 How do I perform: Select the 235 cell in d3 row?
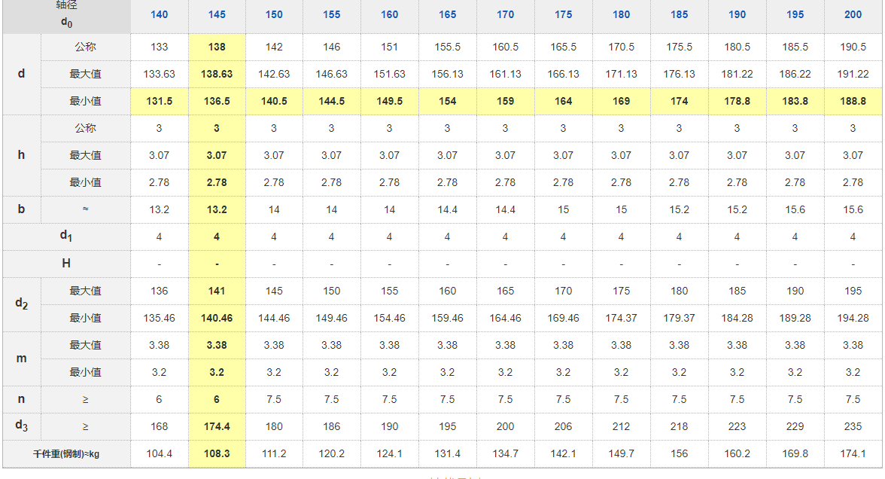point(853,426)
